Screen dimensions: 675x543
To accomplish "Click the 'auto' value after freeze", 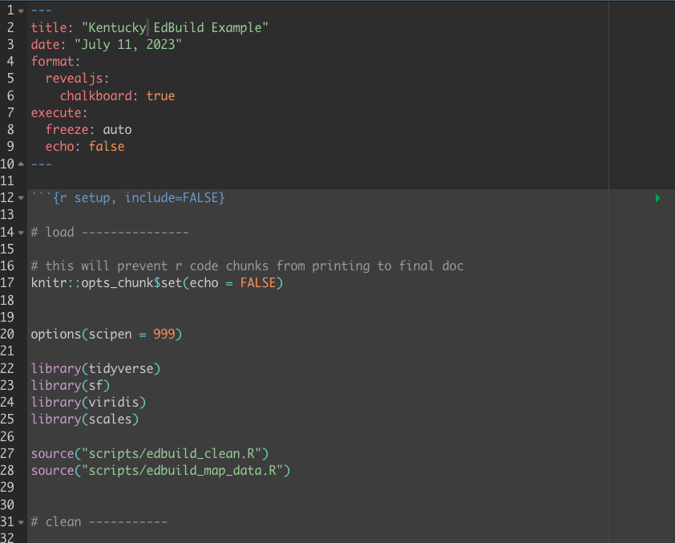I will point(117,130).
